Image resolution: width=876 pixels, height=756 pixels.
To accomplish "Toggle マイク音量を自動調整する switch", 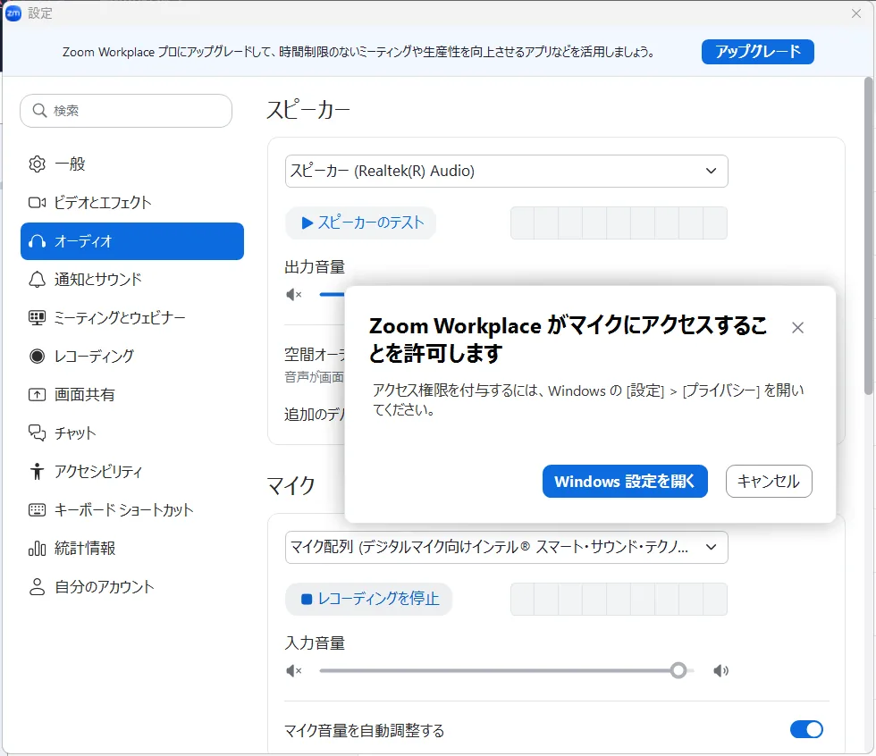I will coord(806,729).
